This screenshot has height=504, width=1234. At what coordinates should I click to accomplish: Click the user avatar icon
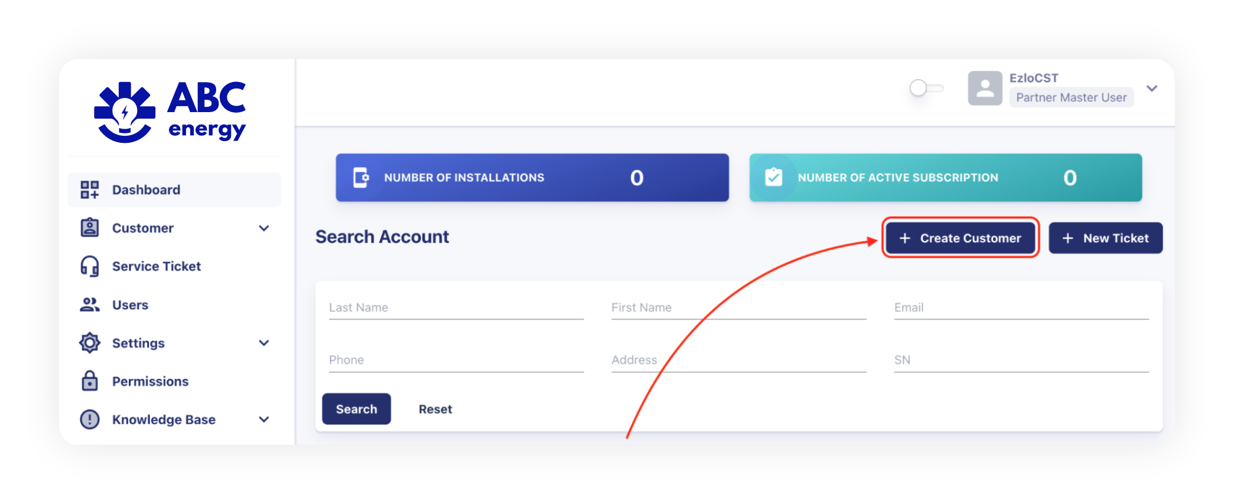[985, 89]
